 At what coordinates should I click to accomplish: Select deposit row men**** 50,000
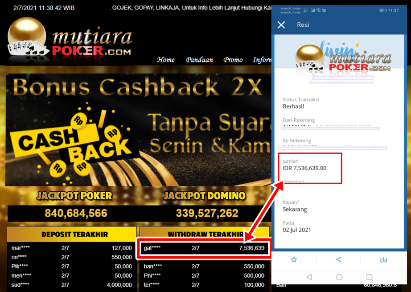tap(72, 276)
